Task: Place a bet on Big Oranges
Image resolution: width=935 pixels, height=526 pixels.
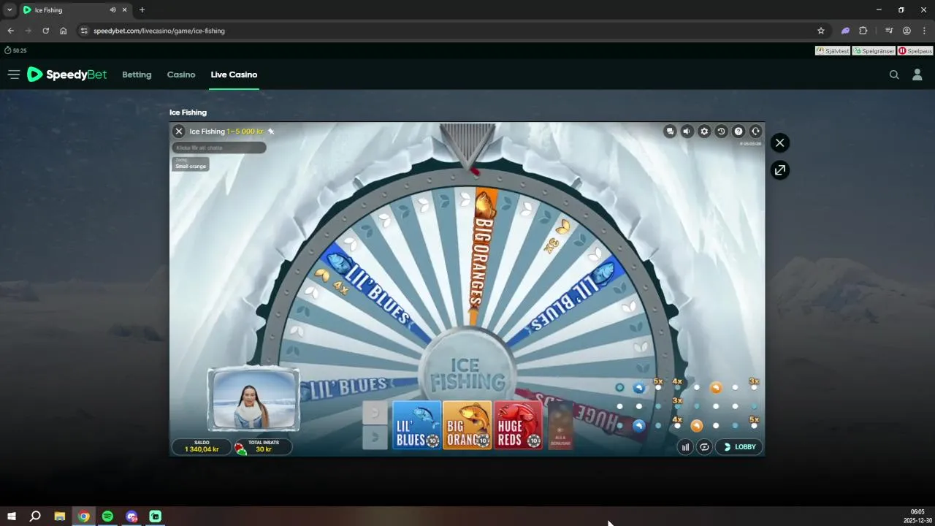Action: click(467, 425)
